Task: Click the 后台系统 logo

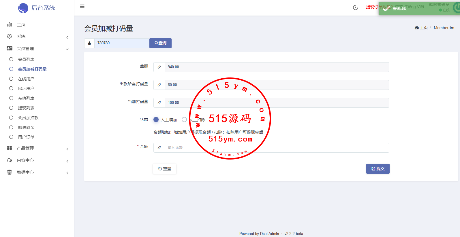Action: point(23,8)
